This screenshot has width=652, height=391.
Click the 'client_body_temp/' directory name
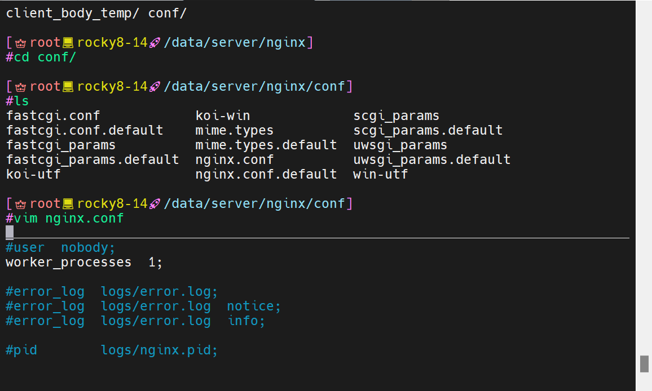point(72,14)
